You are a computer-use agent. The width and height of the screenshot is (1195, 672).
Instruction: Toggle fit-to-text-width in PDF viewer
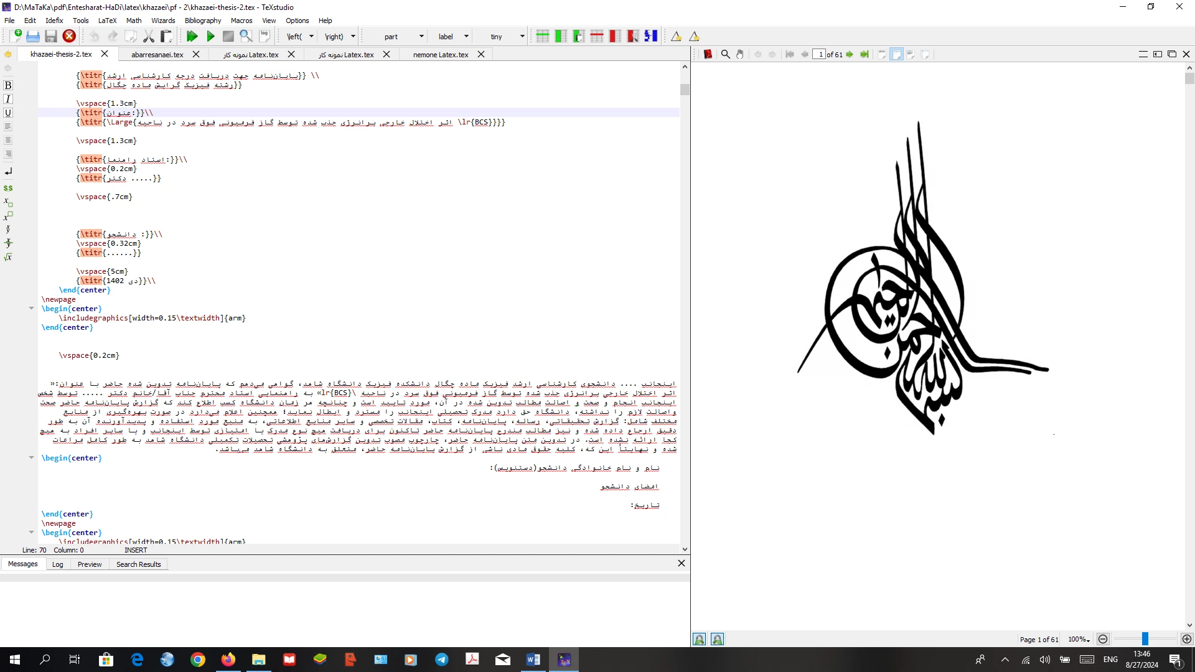(911, 54)
